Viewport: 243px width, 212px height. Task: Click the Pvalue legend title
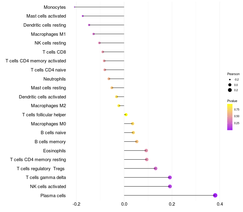click(x=232, y=101)
